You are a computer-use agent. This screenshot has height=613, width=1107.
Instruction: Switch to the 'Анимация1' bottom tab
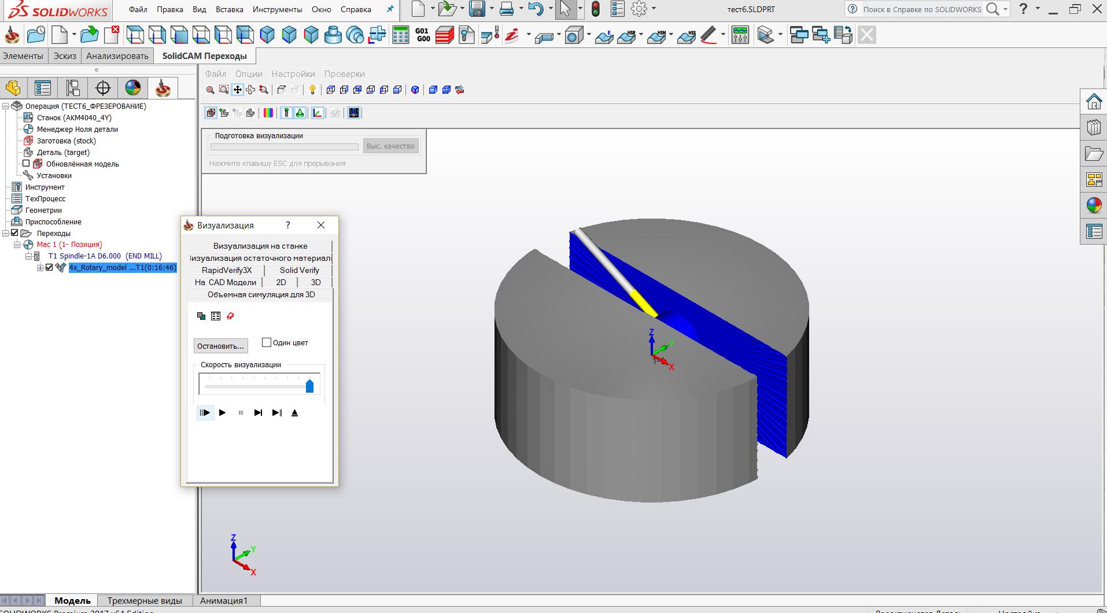pos(224,600)
